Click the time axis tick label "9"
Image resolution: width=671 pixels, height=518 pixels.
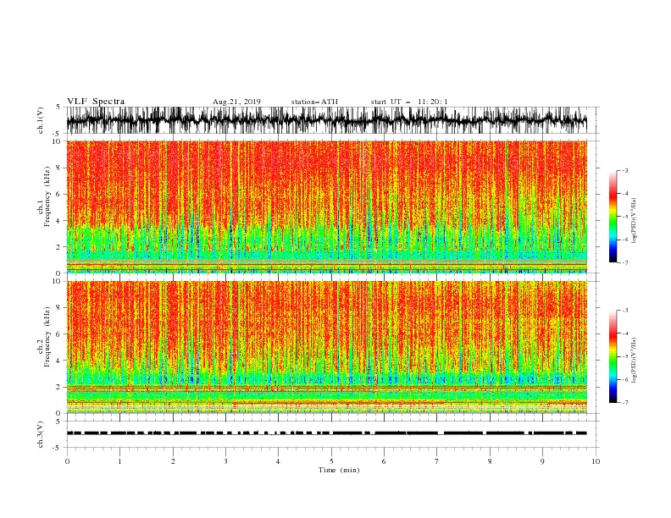click(x=542, y=461)
